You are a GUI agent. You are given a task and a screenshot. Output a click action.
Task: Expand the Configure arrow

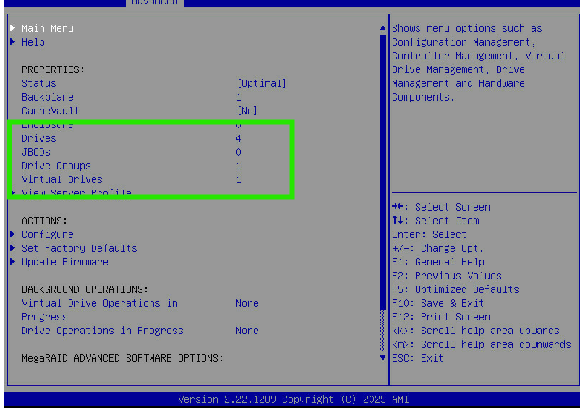tap(13, 234)
